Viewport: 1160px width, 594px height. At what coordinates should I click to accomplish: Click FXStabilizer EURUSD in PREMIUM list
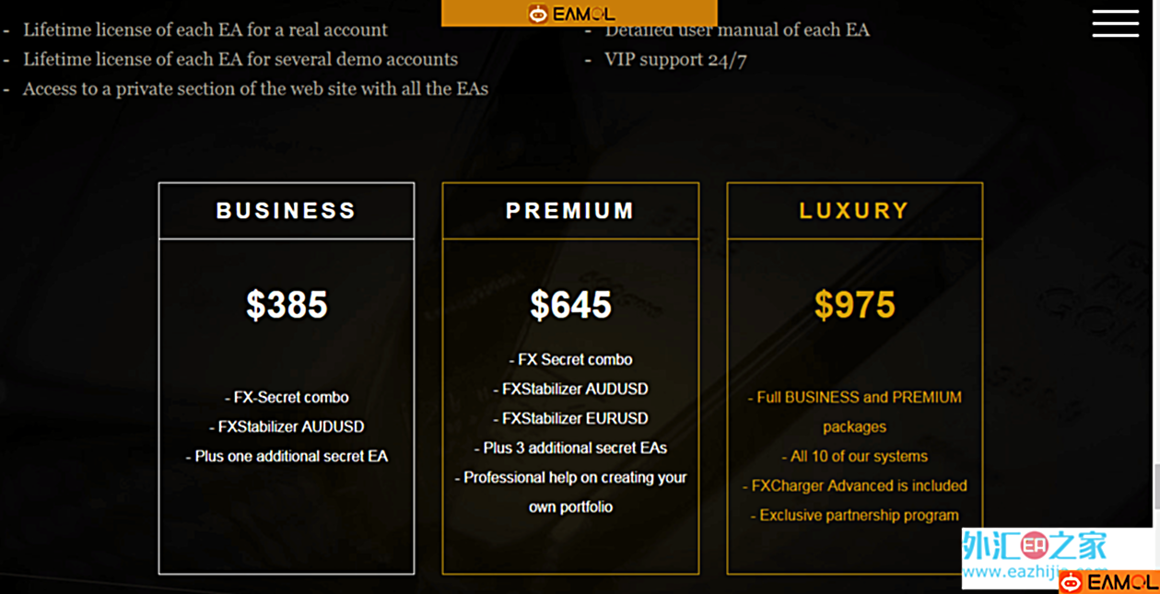click(x=570, y=418)
